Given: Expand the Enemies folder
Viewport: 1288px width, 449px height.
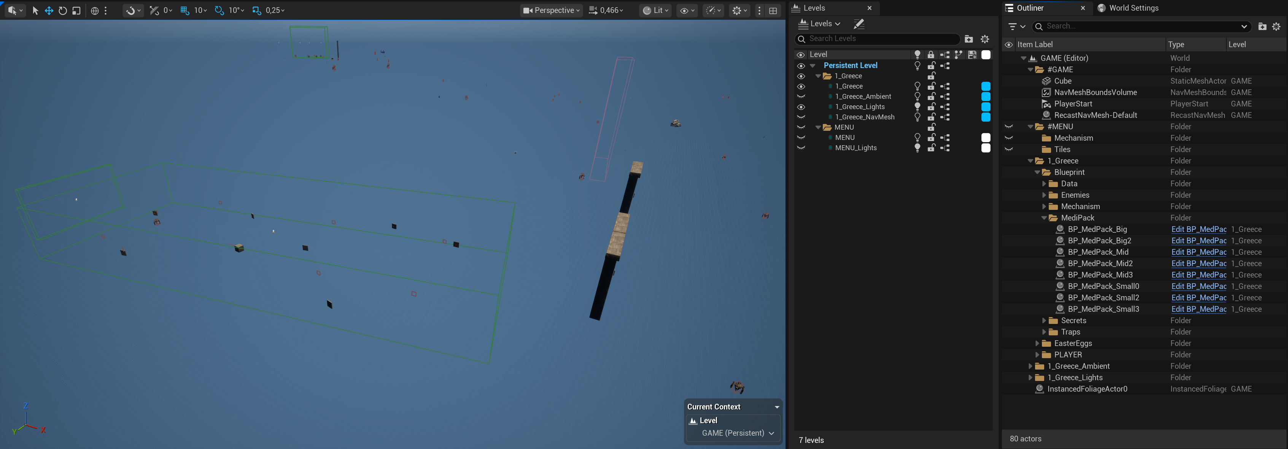Looking at the screenshot, I should point(1043,195).
